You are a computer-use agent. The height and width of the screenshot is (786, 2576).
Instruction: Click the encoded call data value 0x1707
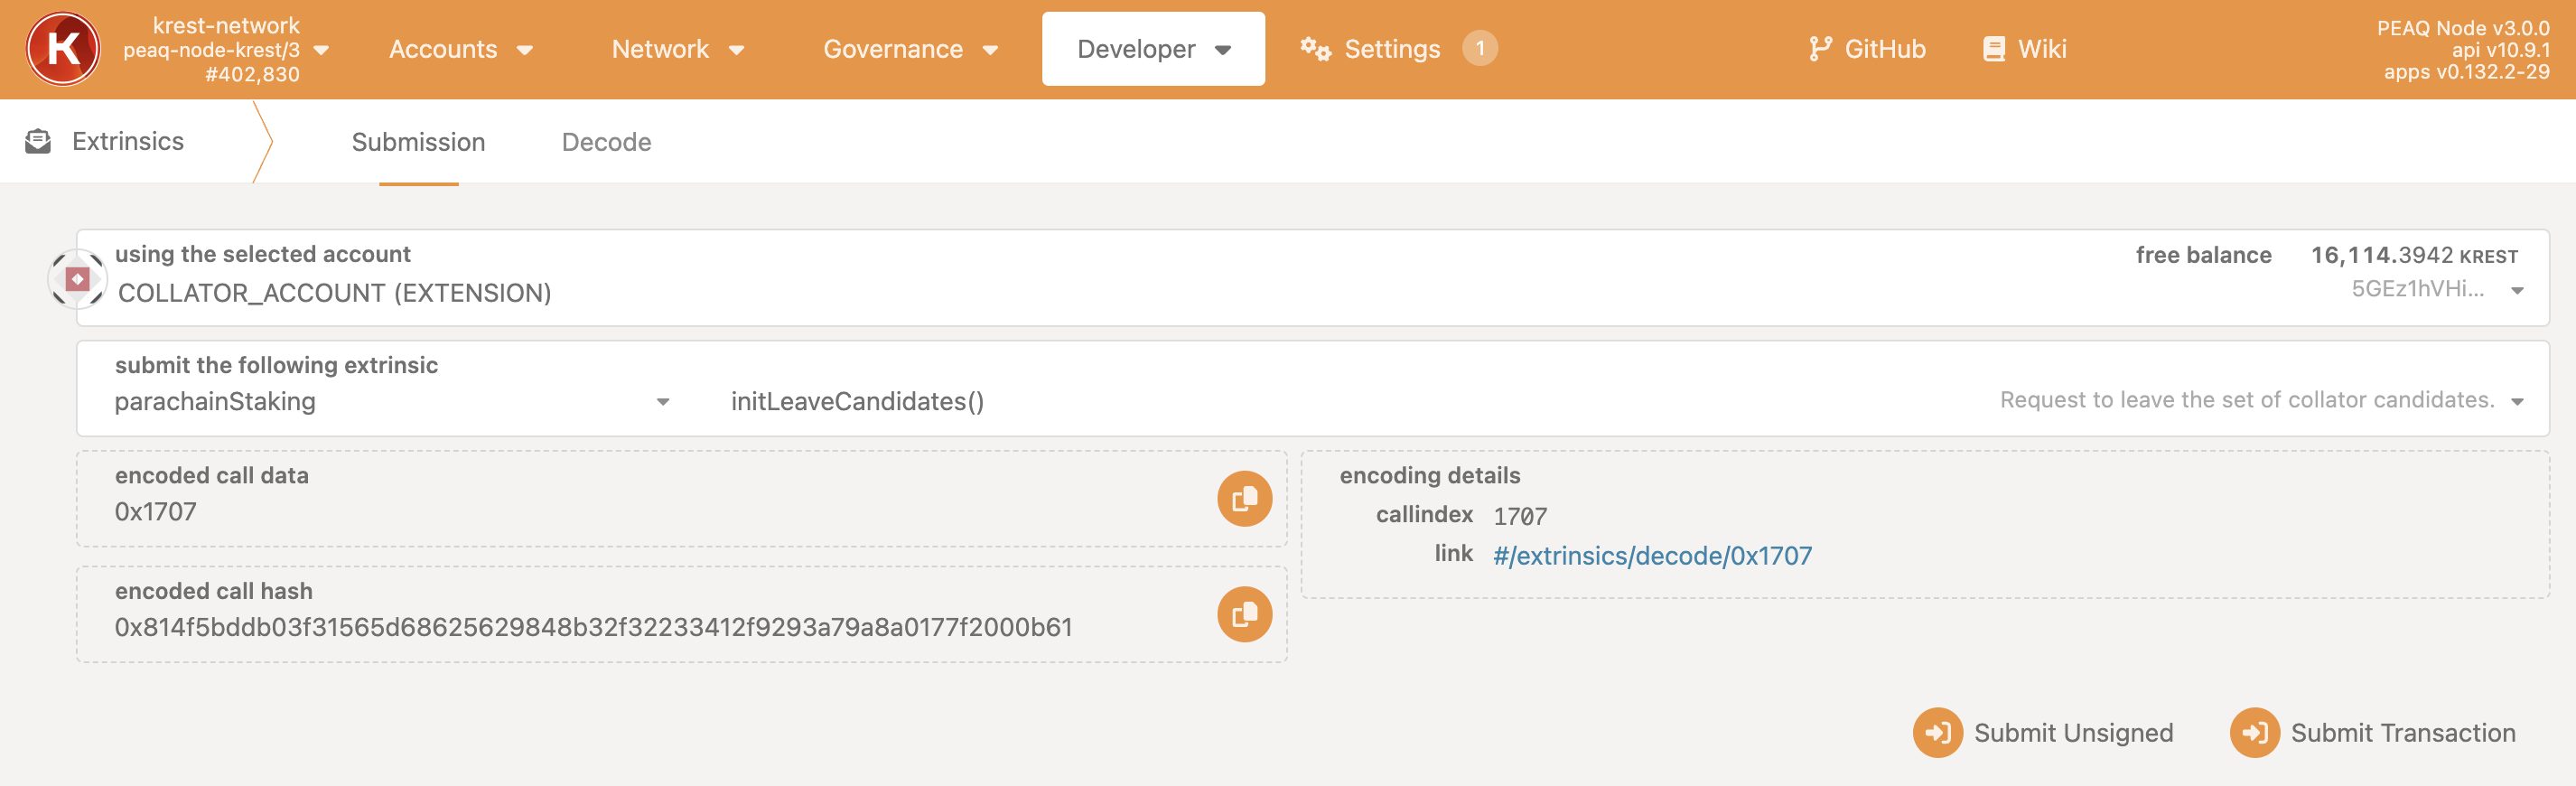tap(155, 512)
